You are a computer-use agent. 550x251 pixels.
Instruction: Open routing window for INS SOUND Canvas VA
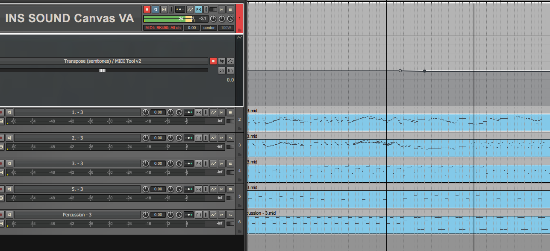(x=180, y=9)
